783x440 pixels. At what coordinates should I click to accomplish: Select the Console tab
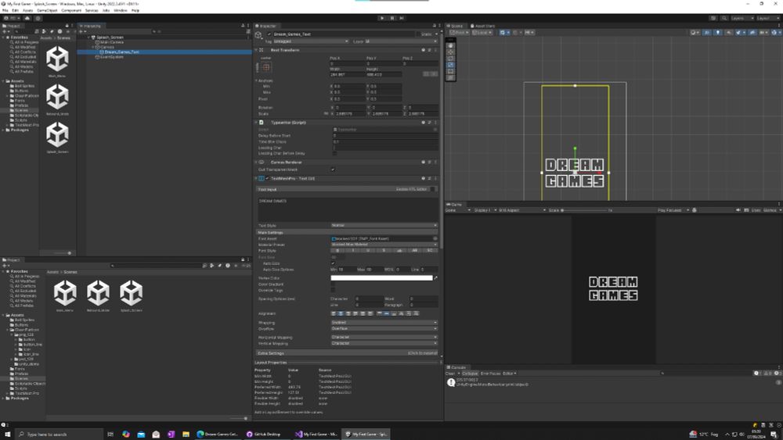(x=456, y=367)
